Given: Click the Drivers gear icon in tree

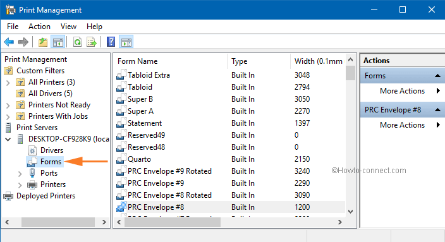Looking at the screenshot, I should point(32,150).
